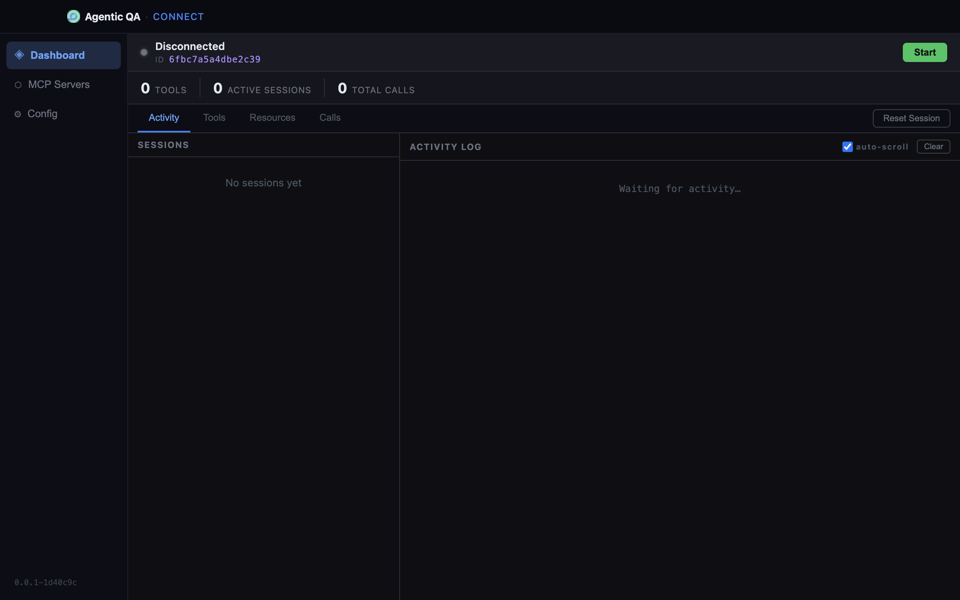Click the MCP Servers hexagon icon
The width and height of the screenshot is (960, 600).
(x=18, y=85)
